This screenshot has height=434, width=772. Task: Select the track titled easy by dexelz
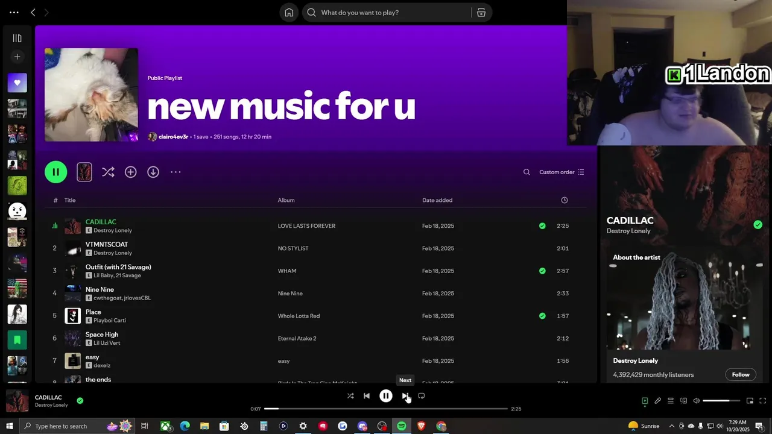click(92, 357)
